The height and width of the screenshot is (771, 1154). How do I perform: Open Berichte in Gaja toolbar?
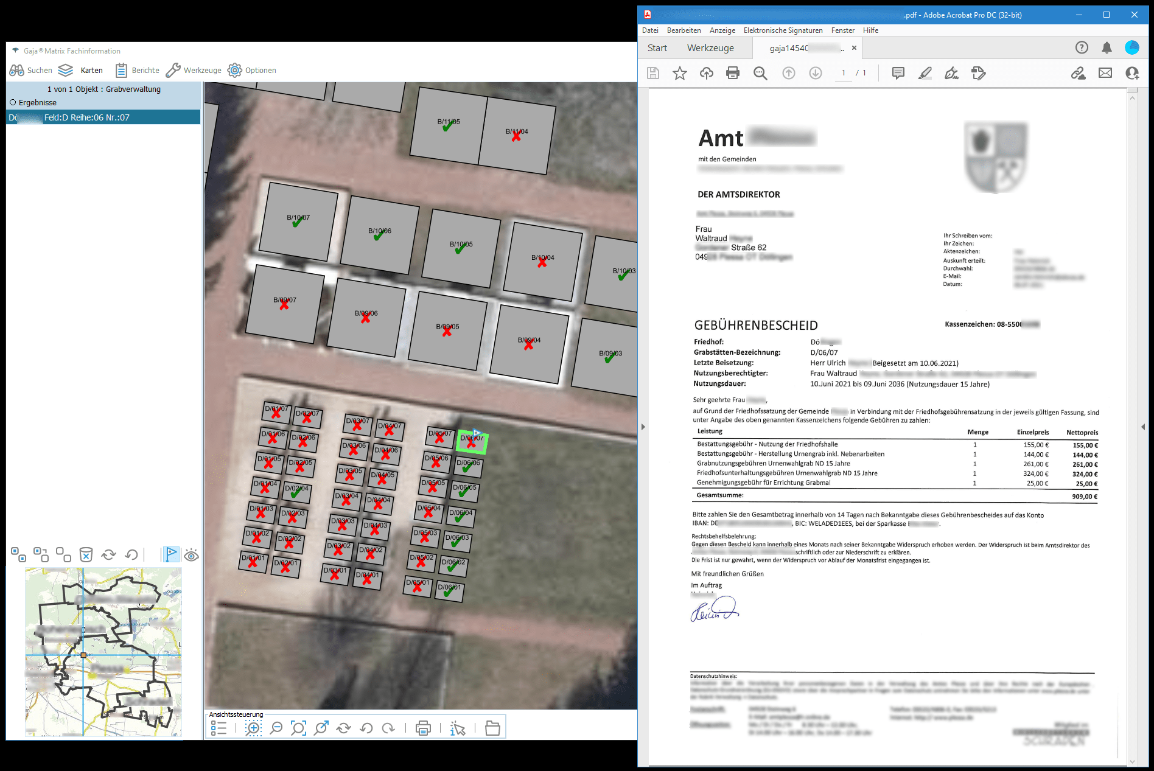point(138,71)
